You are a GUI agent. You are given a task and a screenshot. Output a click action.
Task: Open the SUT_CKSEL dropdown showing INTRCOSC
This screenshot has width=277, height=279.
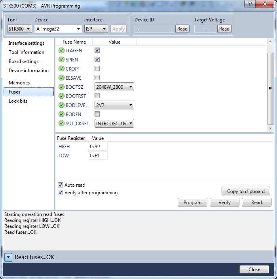click(x=114, y=123)
